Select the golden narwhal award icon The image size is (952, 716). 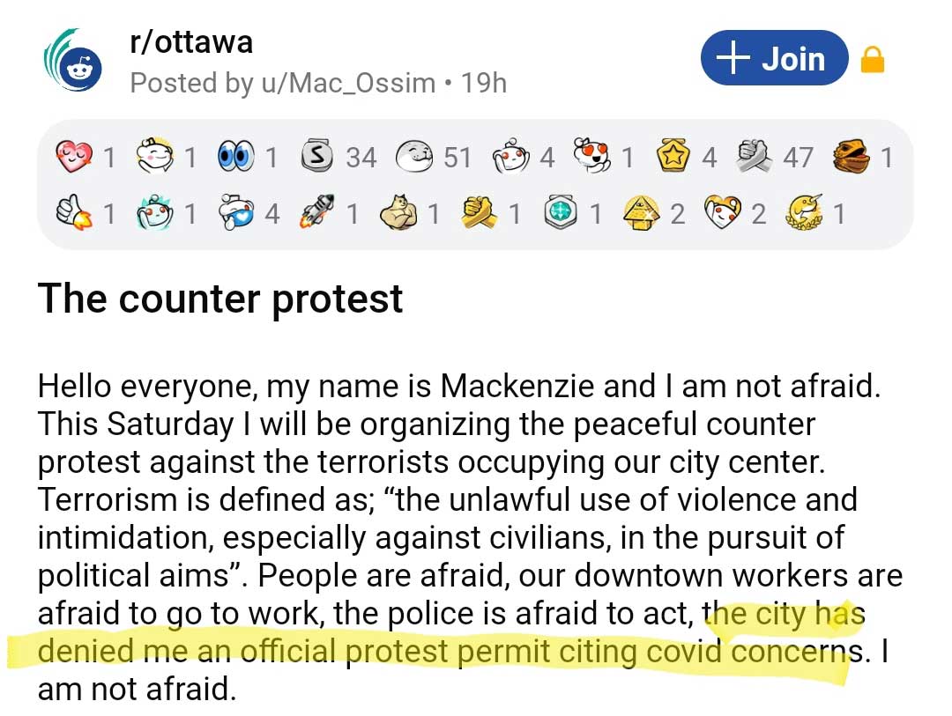point(806,213)
